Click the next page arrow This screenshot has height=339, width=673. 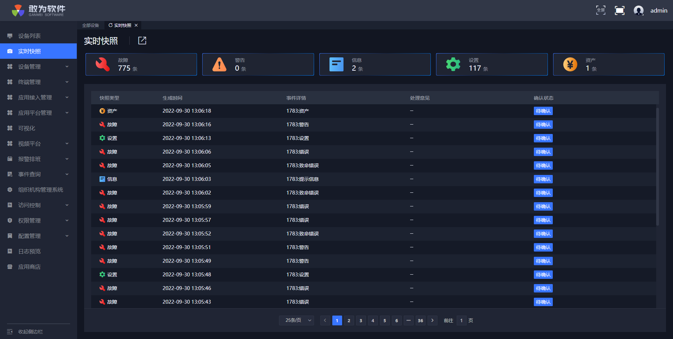coord(432,320)
